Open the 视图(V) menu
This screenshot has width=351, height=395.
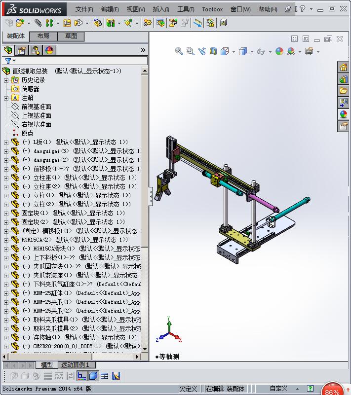point(136,9)
